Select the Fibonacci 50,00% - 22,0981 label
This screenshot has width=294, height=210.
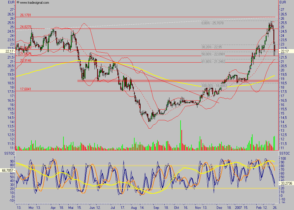click(213, 54)
